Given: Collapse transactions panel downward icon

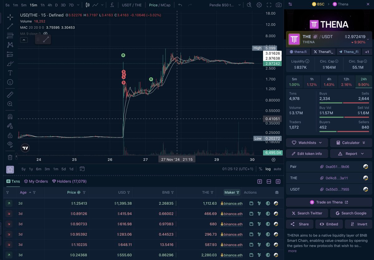Looking at the screenshot, I should pos(260,181).
